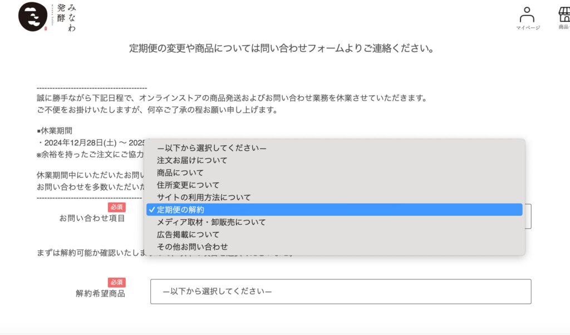
Task: Click the みなわ発酵 brand text
Action: pyautogui.click(x=66, y=17)
